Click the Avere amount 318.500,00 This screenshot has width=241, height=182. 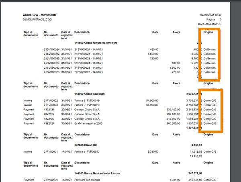click(x=174, y=119)
